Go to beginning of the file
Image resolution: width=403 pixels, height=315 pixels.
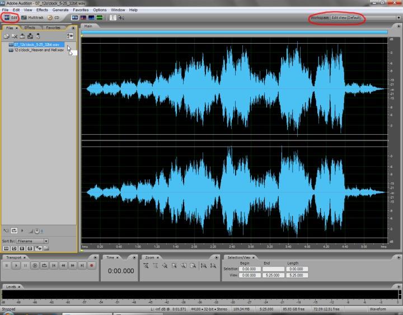(x=54, y=265)
